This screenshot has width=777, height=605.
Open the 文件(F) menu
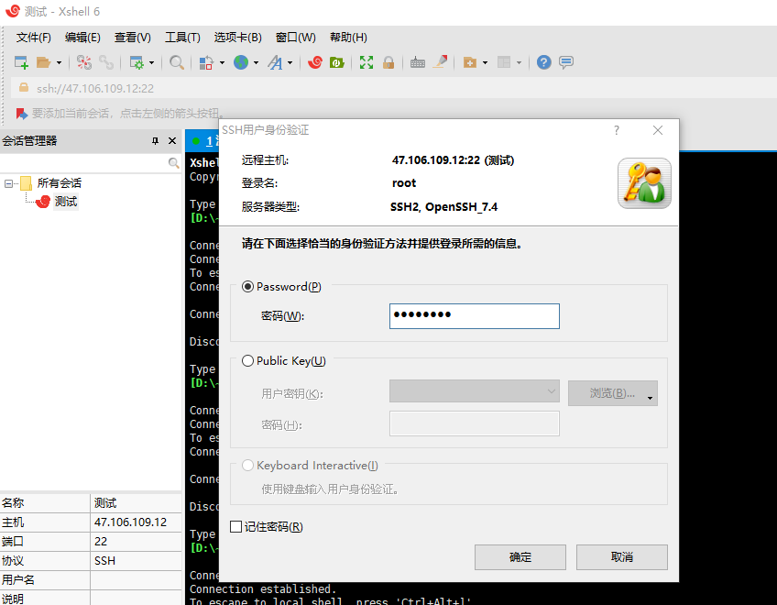33,38
